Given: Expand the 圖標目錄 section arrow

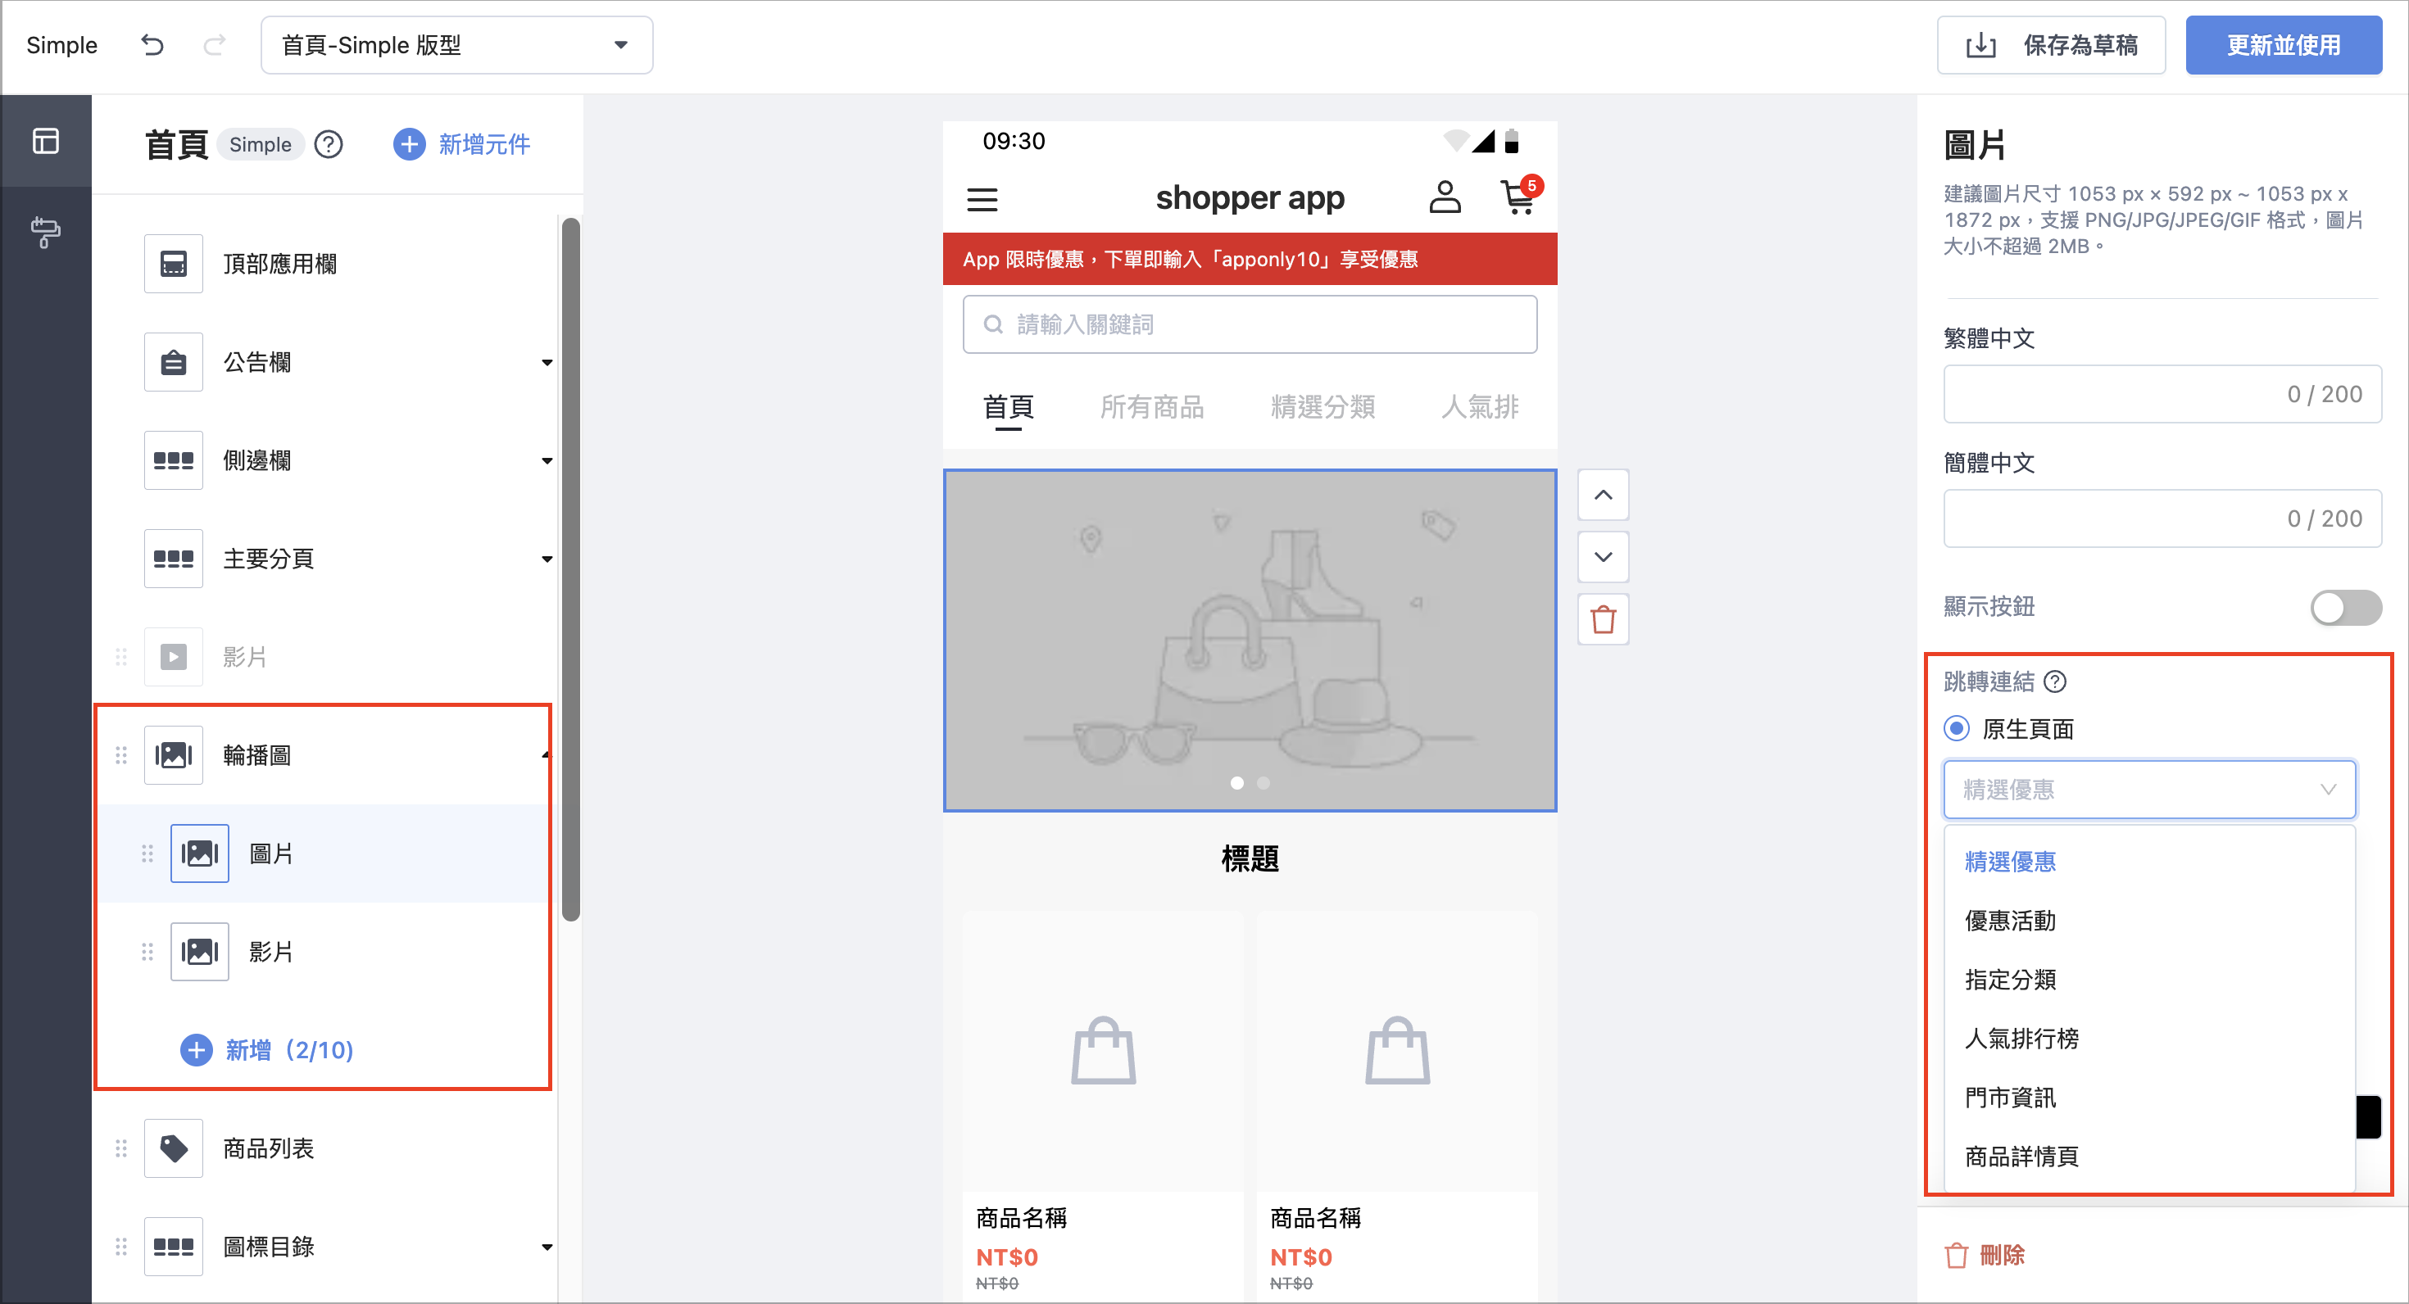Looking at the screenshot, I should point(547,1247).
